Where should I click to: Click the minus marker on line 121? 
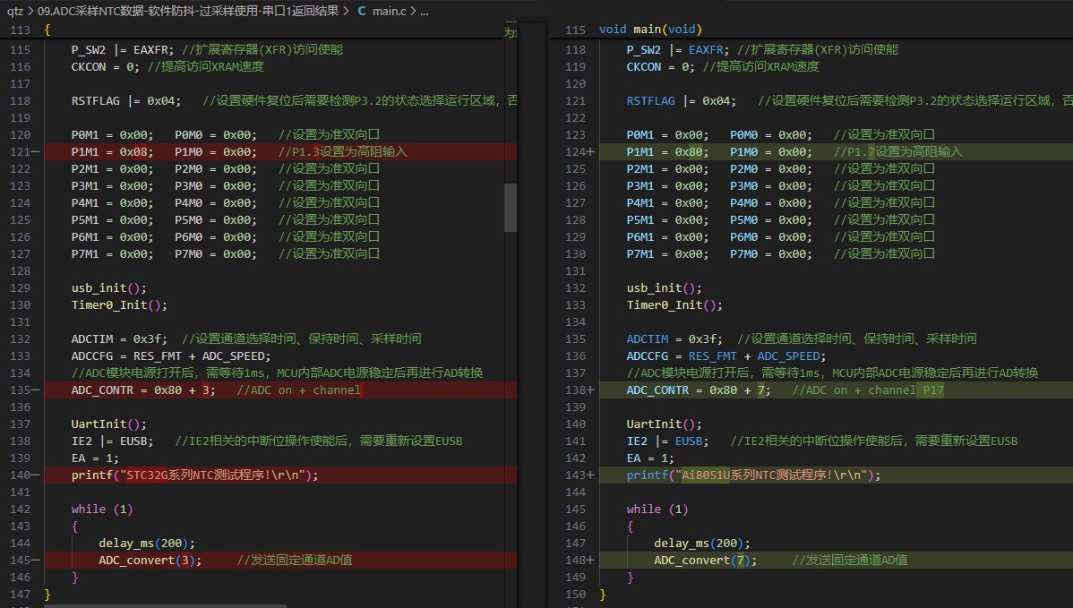(x=35, y=152)
